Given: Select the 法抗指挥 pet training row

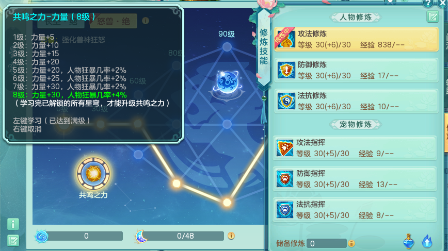Looking at the screenshot, I should coord(355,210).
